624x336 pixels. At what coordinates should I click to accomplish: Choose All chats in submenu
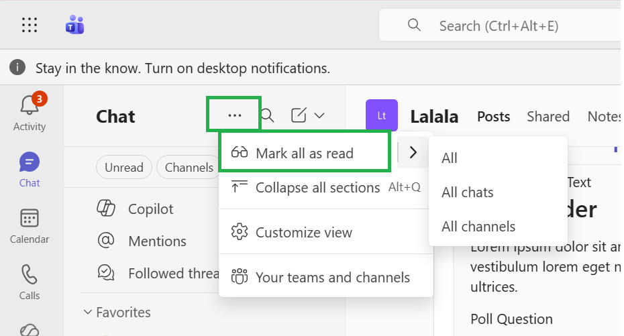point(468,192)
